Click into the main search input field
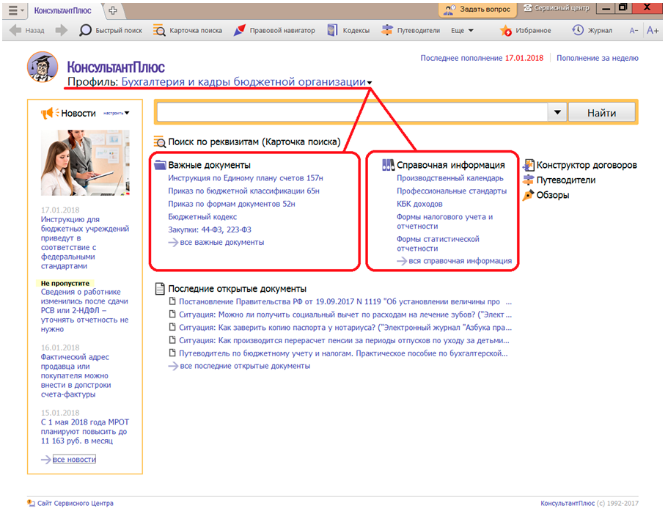The width and height of the screenshot is (668, 522). (x=352, y=112)
